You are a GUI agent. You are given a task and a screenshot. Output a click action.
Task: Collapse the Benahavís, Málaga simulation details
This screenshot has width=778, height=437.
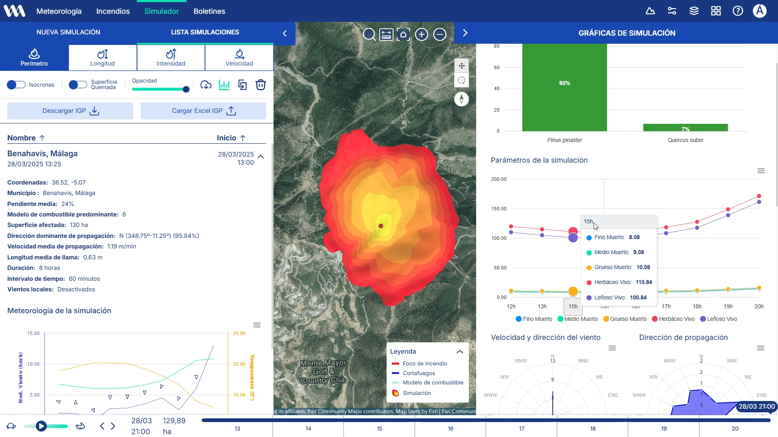(x=261, y=157)
